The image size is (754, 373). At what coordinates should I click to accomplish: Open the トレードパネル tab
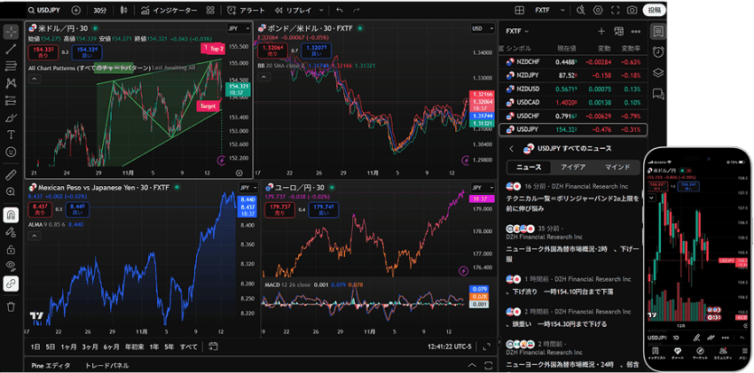coord(106,365)
